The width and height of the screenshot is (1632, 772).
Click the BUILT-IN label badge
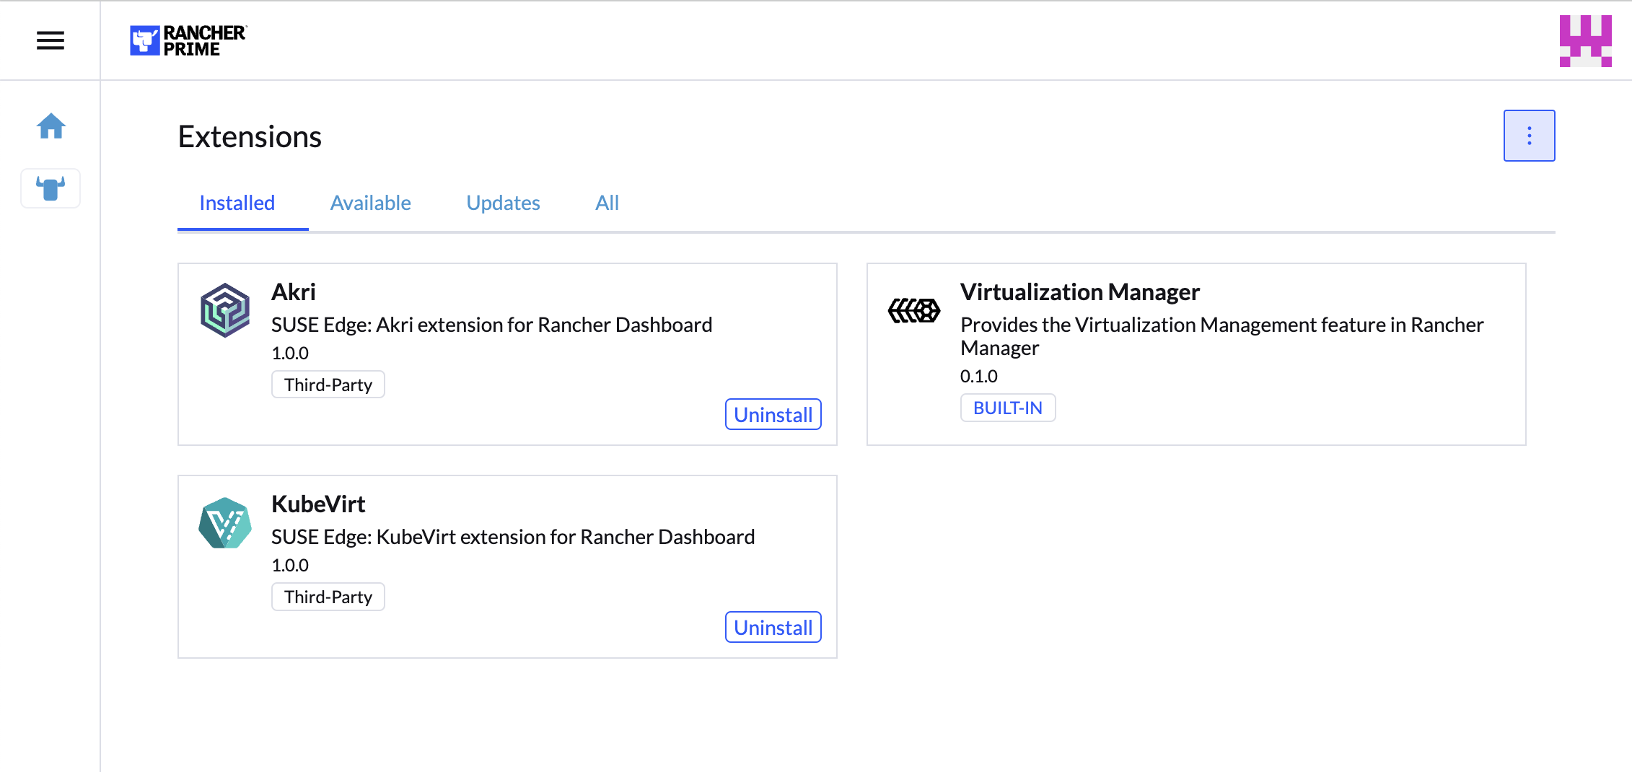pos(1007,408)
